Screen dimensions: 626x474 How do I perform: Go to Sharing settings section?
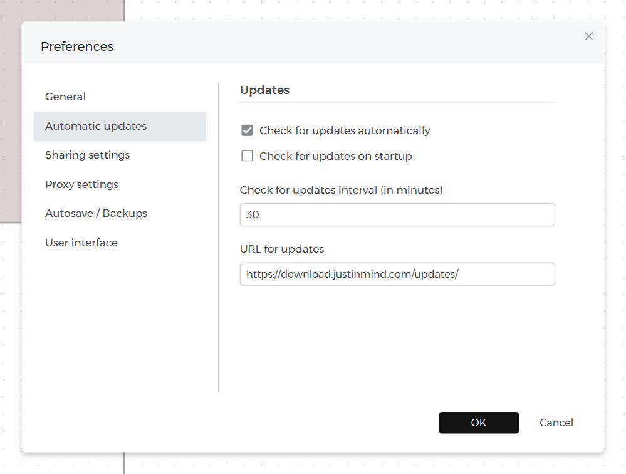(x=87, y=155)
